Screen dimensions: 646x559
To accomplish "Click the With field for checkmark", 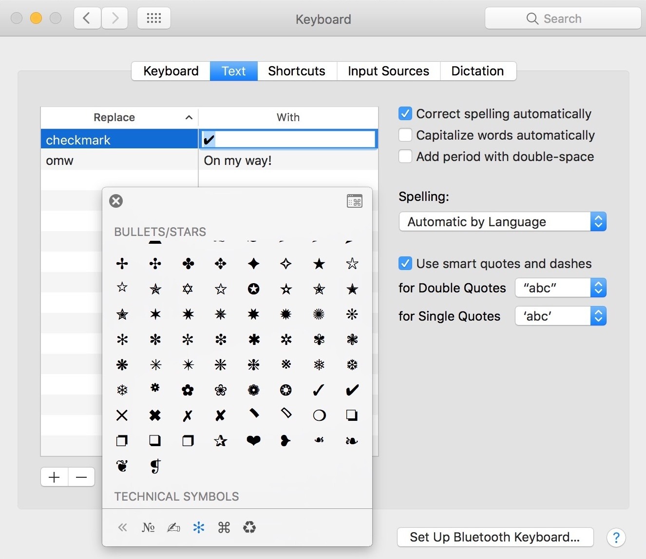I will (288, 139).
